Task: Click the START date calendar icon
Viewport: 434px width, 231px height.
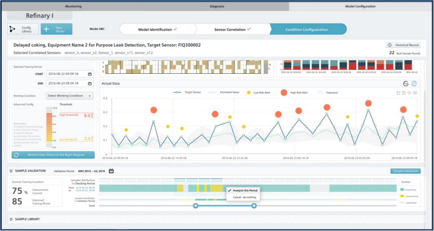Action: (90, 74)
